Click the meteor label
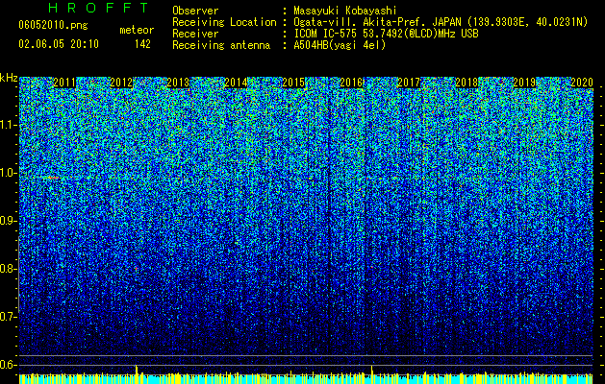This screenshot has height=384, width=605. click(137, 30)
